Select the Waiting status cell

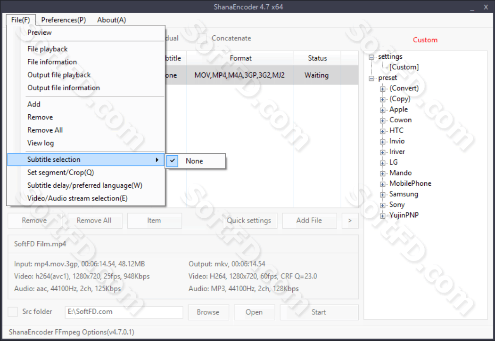(317, 75)
